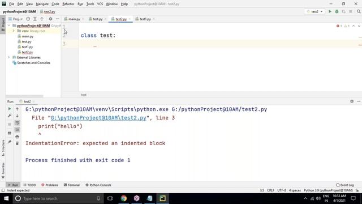This screenshot has width=362, height=204.
Task: Hide the Run tool window
Action: [x=359, y=101]
